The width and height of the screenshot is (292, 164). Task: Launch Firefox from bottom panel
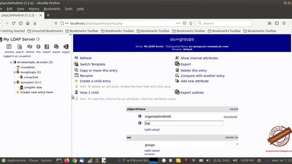67,160
